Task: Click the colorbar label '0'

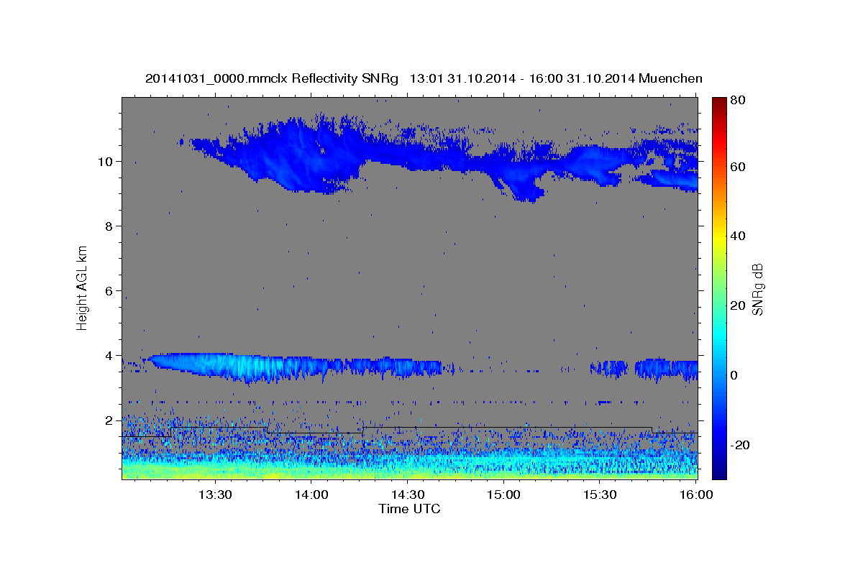Action: tap(734, 375)
